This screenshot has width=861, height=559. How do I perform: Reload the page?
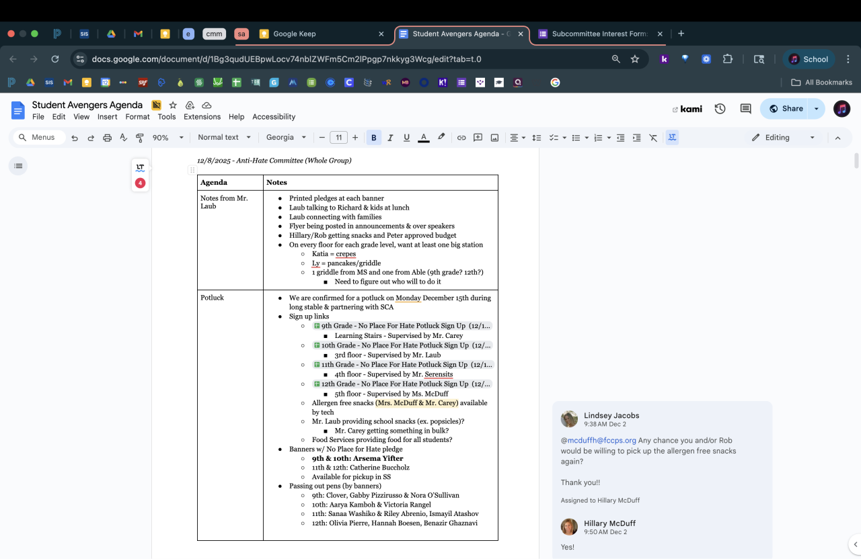coord(55,59)
